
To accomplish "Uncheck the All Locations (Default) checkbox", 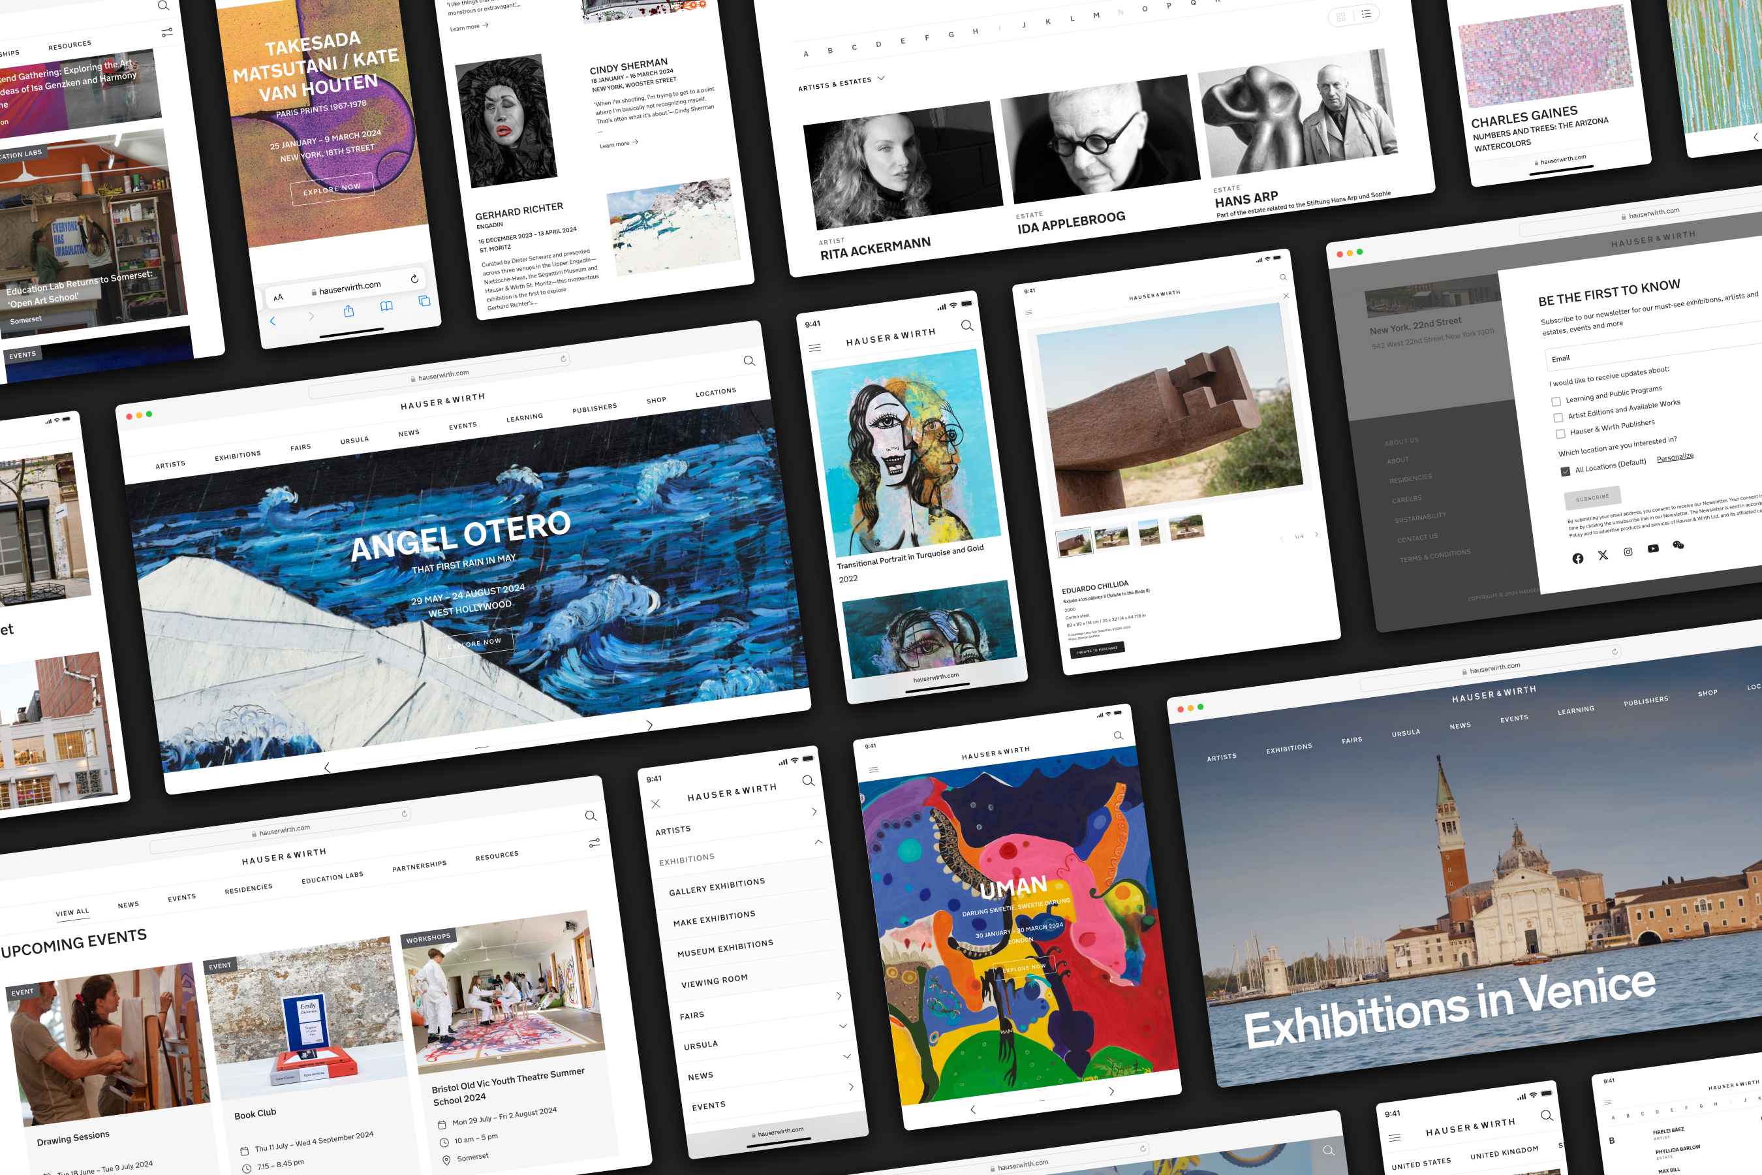I will [x=1565, y=471].
